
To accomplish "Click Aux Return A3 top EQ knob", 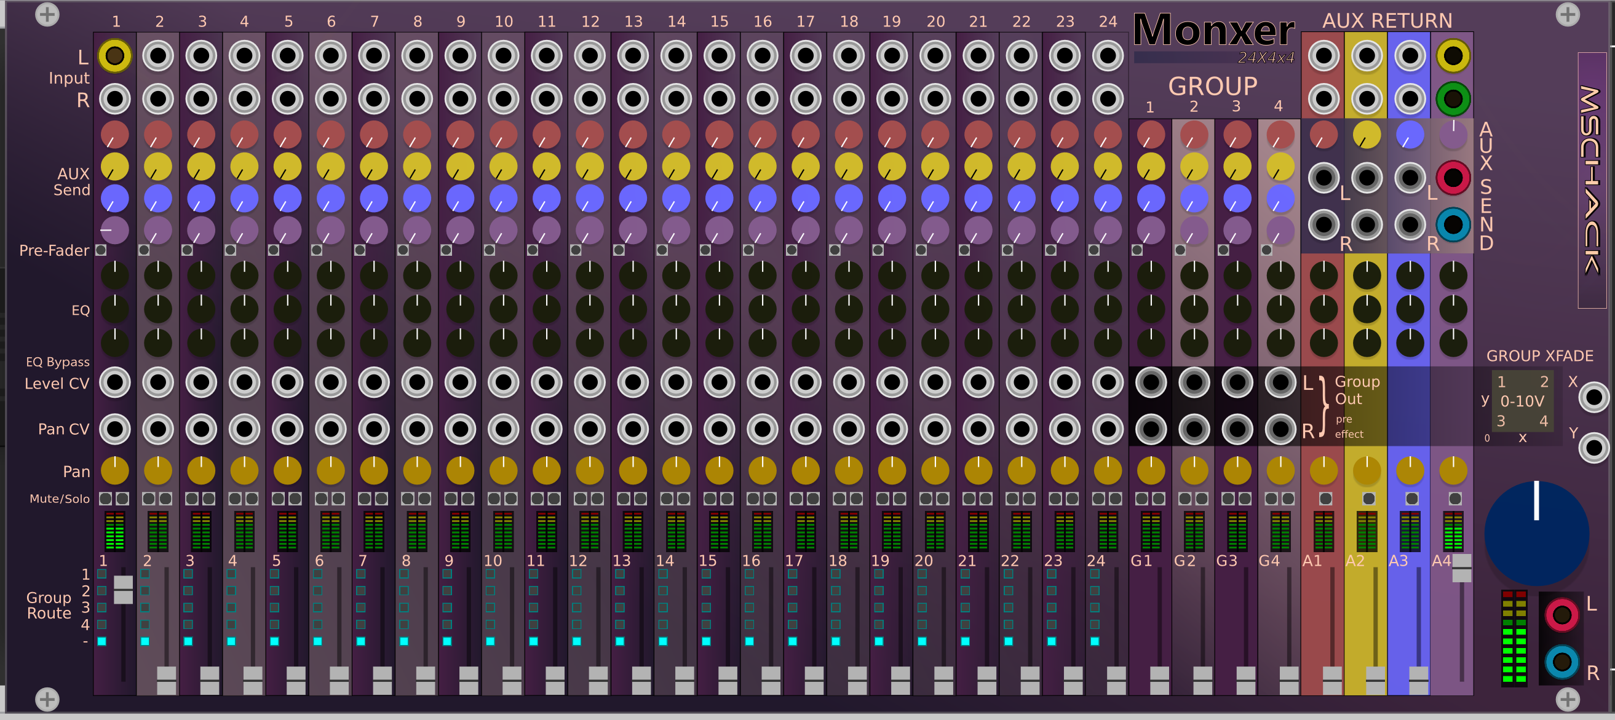I will pyautogui.click(x=1410, y=275).
